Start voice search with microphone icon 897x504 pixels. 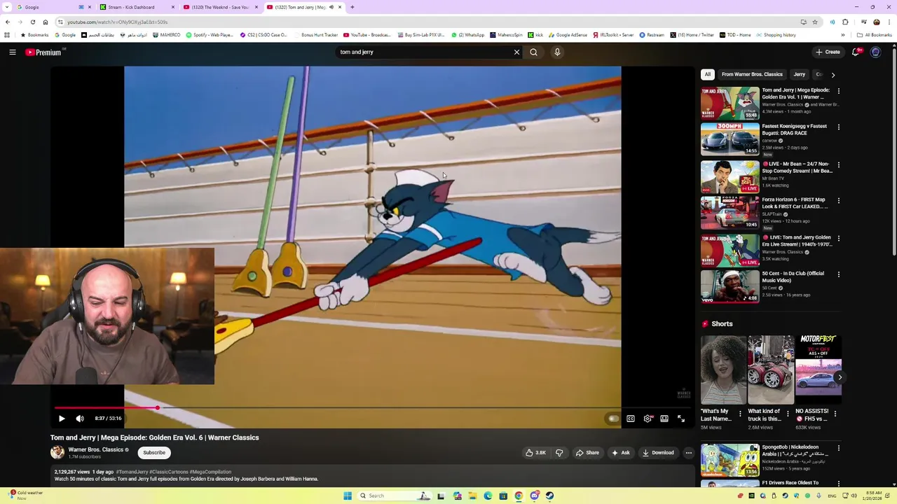click(557, 52)
